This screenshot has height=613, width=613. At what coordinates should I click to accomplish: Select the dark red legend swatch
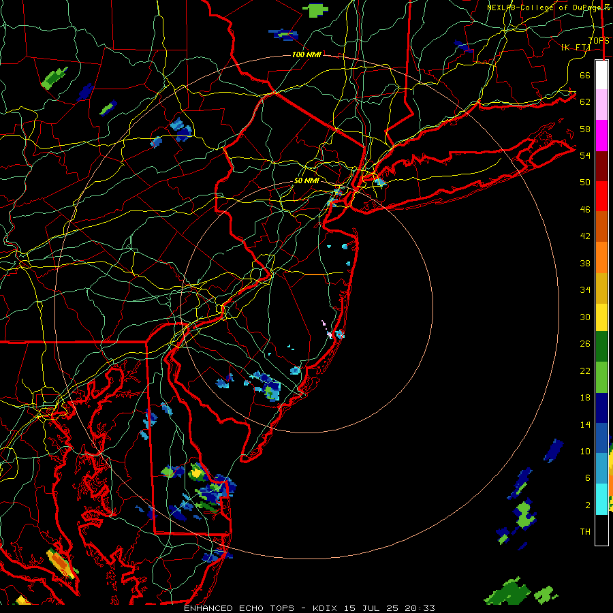pos(601,166)
